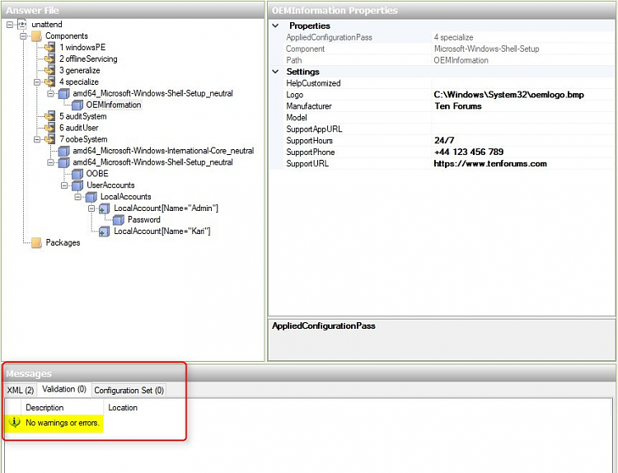Collapse the Properties section chevron
The image size is (618, 473).
click(x=276, y=26)
